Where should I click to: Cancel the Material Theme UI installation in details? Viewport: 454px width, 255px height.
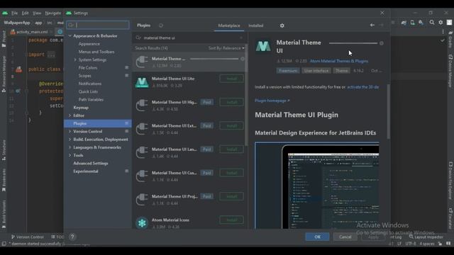tap(382, 43)
